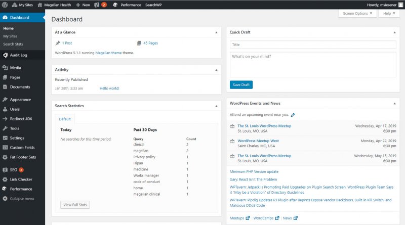Open WordPress Meetup West link
The image size is (405, 225).
[x=258, y=141]
